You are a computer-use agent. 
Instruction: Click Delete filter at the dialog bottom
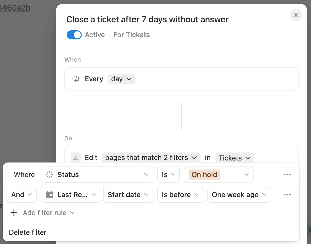pos(28,232)
